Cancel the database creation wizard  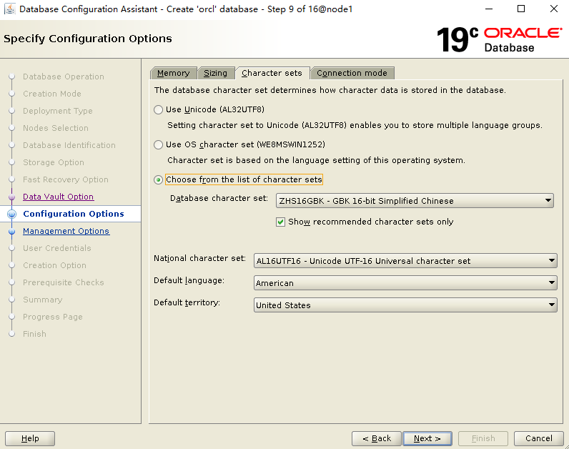pyautogui.click(x=539, y=438)
